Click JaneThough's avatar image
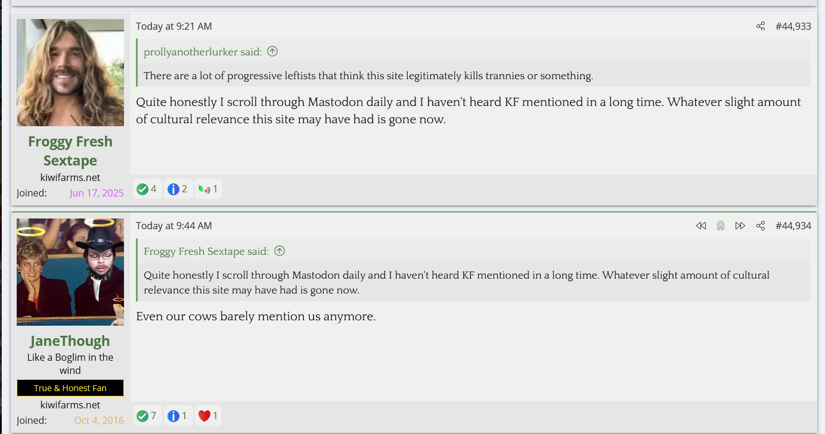 pos(70,272)
